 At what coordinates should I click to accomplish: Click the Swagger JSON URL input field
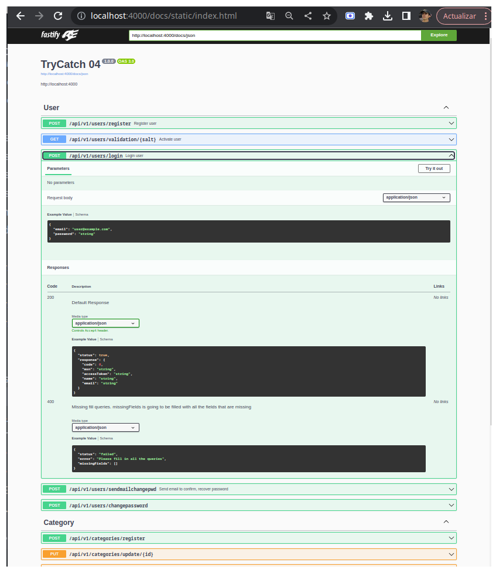pyautogui.click(x=275, y=35)
